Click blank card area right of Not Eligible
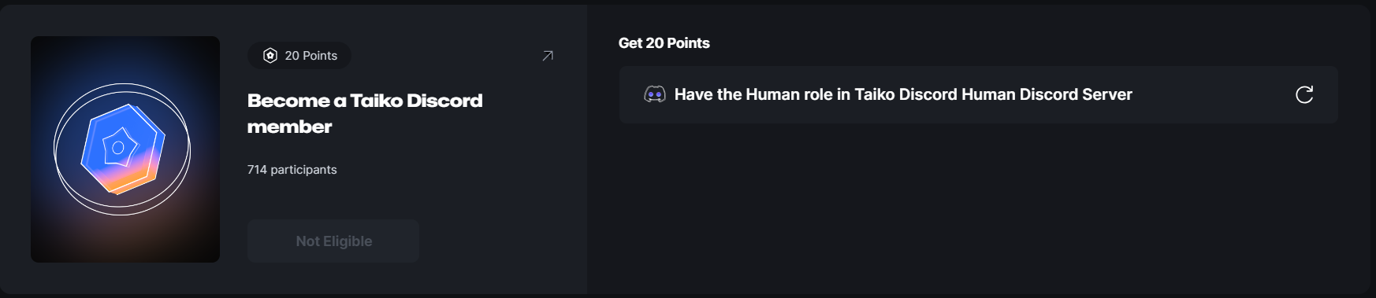1376x298 pixels. click(x=496, y=241)
